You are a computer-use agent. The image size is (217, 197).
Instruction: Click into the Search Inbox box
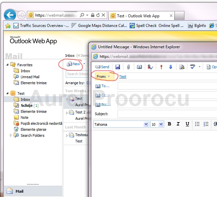click(77, 74)
